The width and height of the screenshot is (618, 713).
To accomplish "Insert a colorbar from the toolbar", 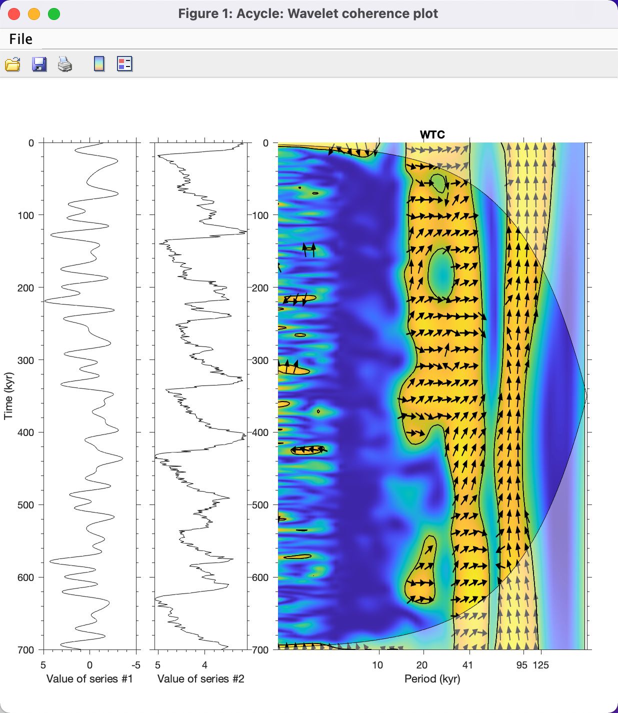I will [x=99, y=64].
